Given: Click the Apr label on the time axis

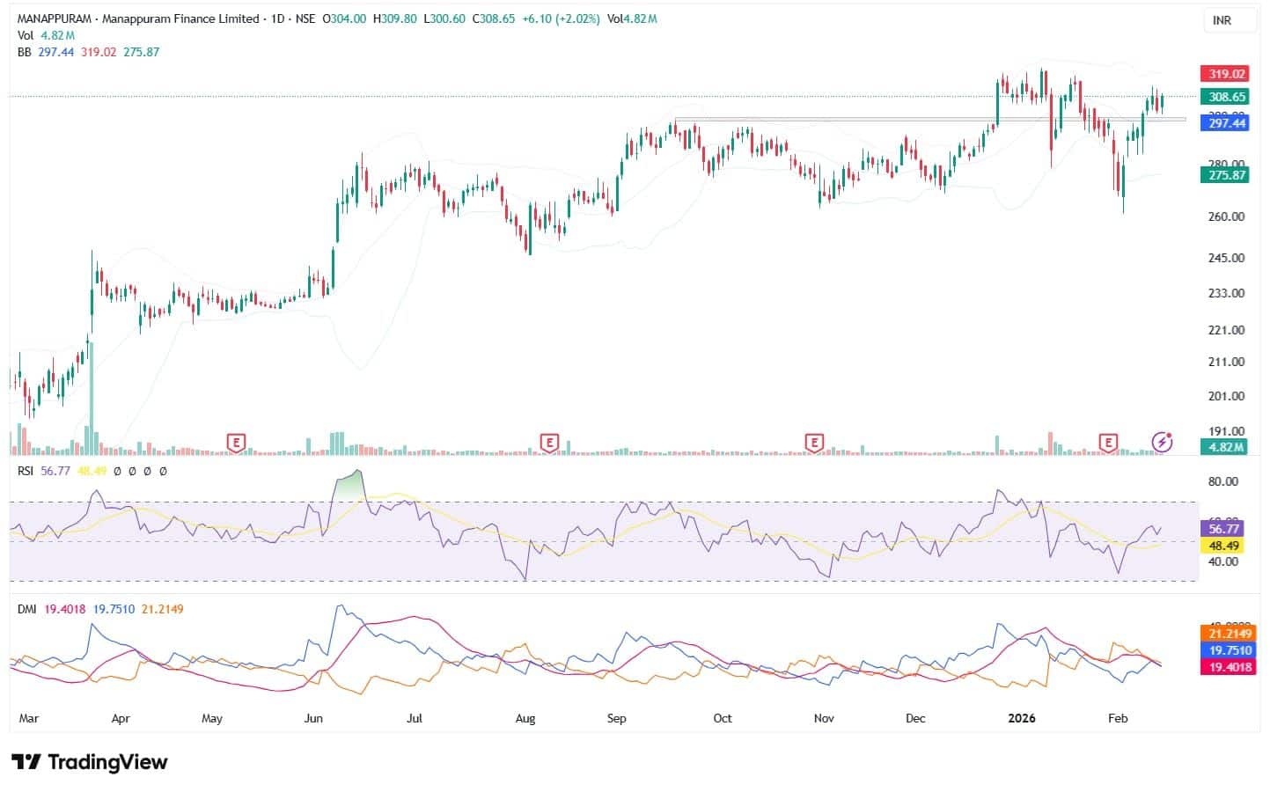Looking at the screenshot, I should (121, 718).
